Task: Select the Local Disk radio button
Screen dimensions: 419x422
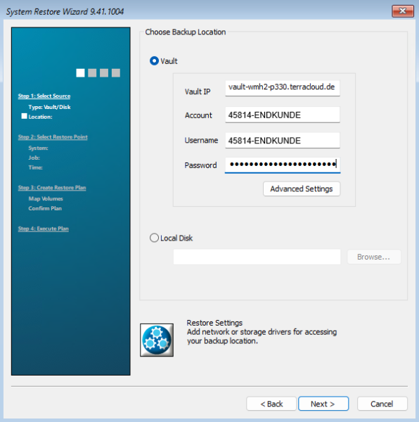Action: (x=154, y=238)
